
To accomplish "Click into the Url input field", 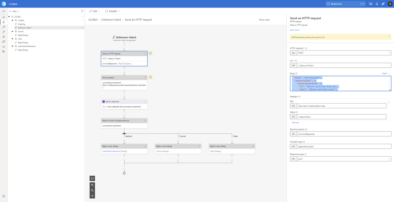I will click(344, 65).
